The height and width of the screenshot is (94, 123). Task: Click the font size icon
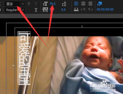tap(45, 4)
